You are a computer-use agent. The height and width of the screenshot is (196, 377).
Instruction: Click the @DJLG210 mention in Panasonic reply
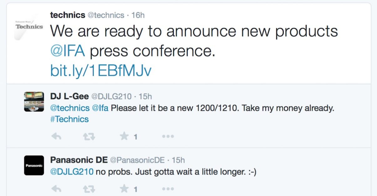tap(72, 172)
